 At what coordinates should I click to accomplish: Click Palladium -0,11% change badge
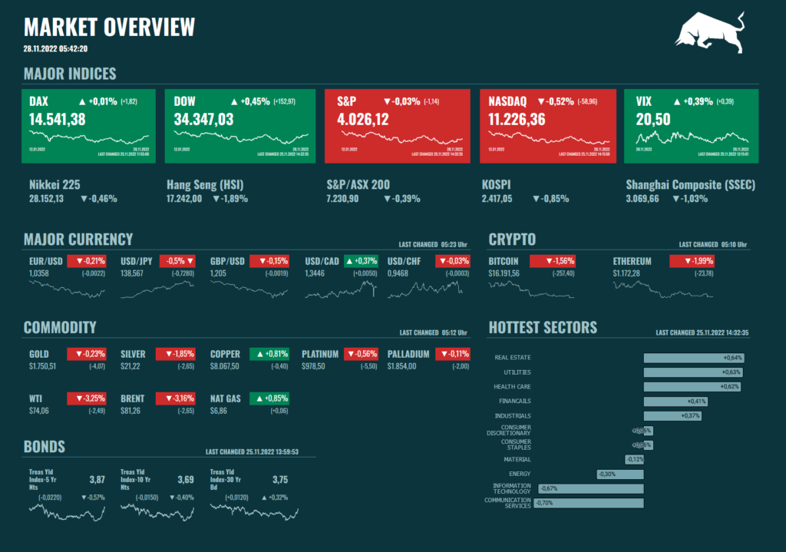(453, 354)
